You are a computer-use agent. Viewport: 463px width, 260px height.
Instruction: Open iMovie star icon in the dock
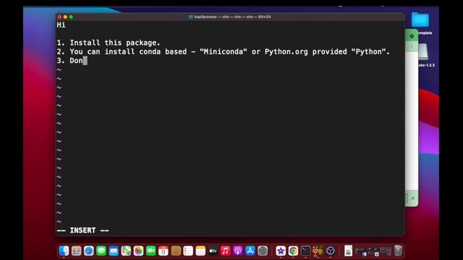tap(281, 251)
